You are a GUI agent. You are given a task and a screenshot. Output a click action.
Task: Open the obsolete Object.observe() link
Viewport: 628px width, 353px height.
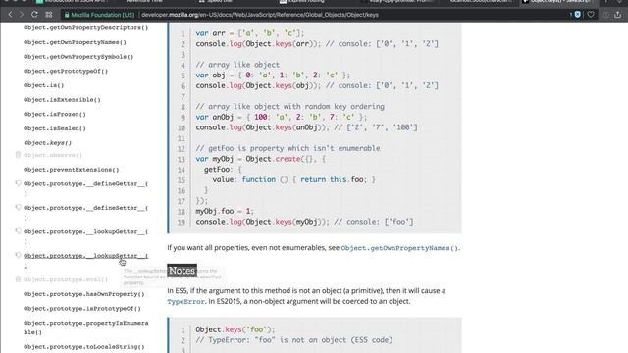coord(53,155)
